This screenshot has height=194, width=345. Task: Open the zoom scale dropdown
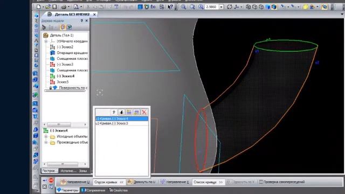[222, 7]
